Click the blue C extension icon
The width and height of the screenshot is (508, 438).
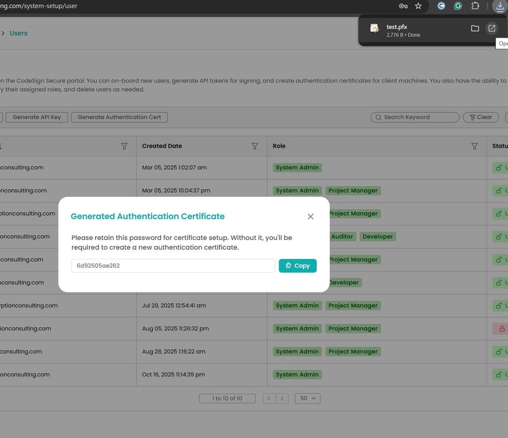coord(441,6)
